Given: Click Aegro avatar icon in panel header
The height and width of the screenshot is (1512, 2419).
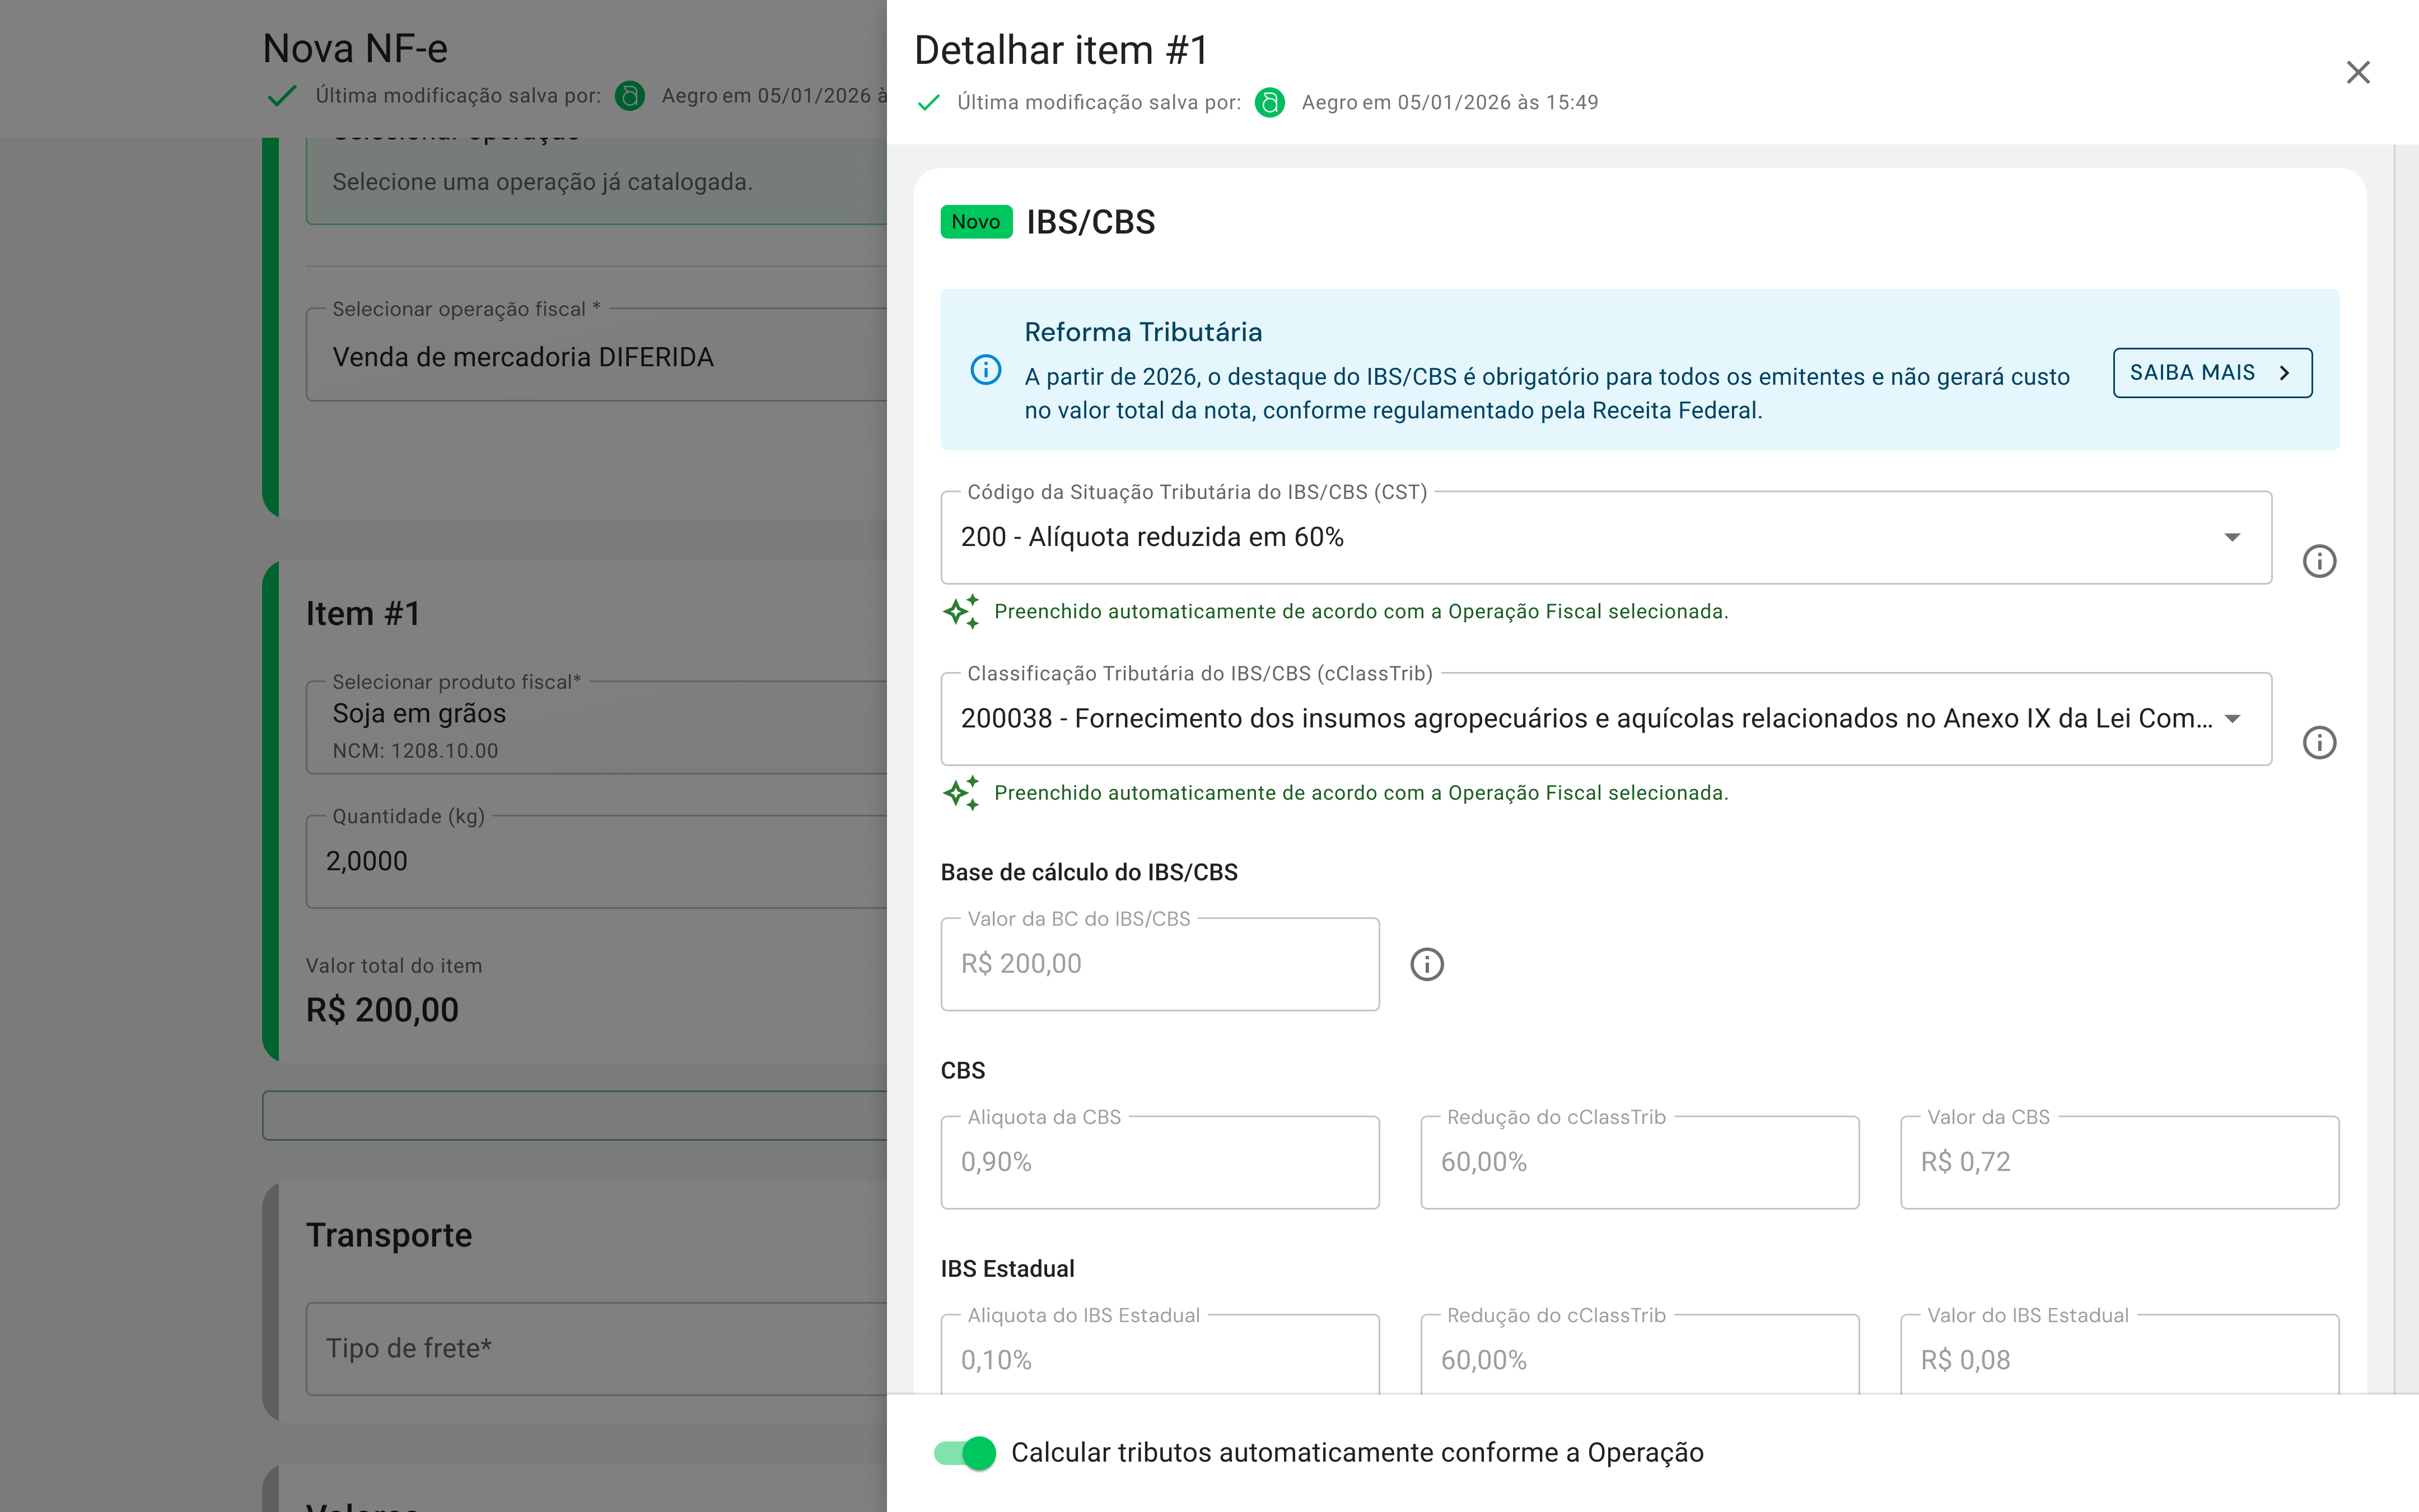Looking at the screenshot, I should pyautogui.click(x=1269, y=102).
